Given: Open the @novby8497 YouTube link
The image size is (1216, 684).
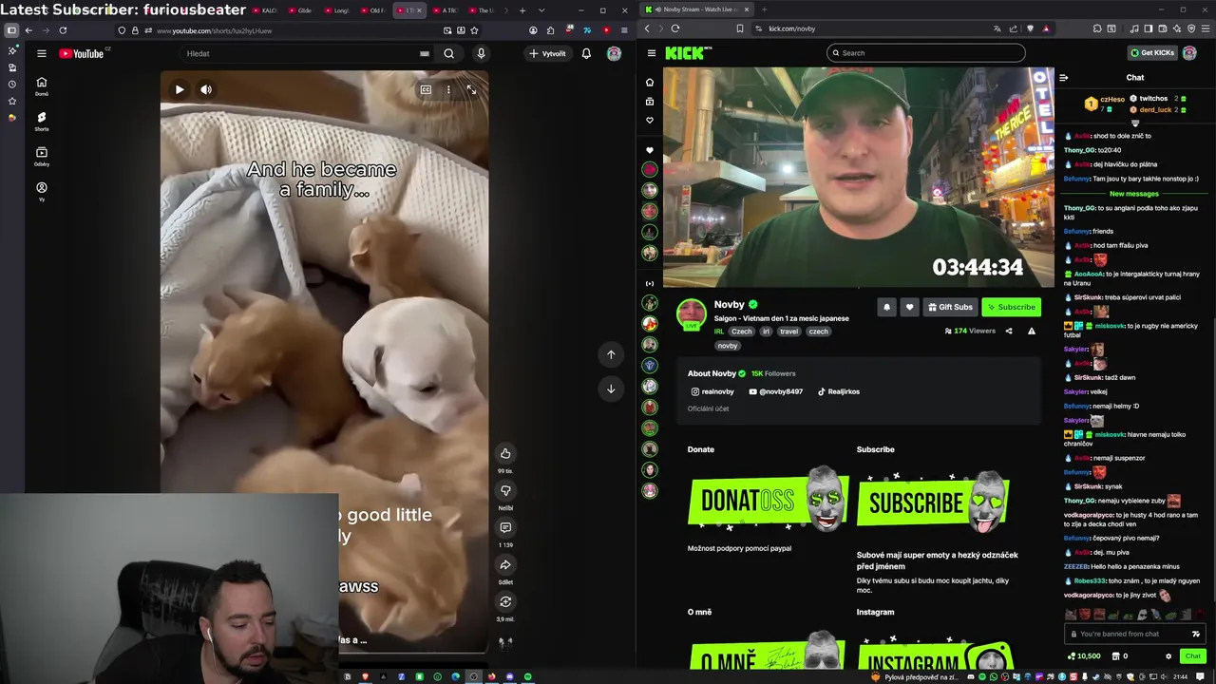Looking at the screenshot, I should [775, 391].
